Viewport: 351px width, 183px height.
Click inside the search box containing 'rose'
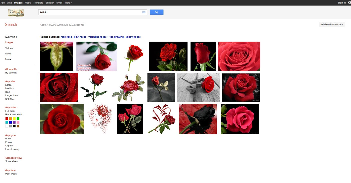90,12
